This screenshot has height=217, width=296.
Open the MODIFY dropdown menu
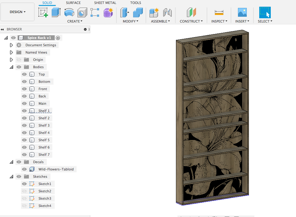point(130,21)
